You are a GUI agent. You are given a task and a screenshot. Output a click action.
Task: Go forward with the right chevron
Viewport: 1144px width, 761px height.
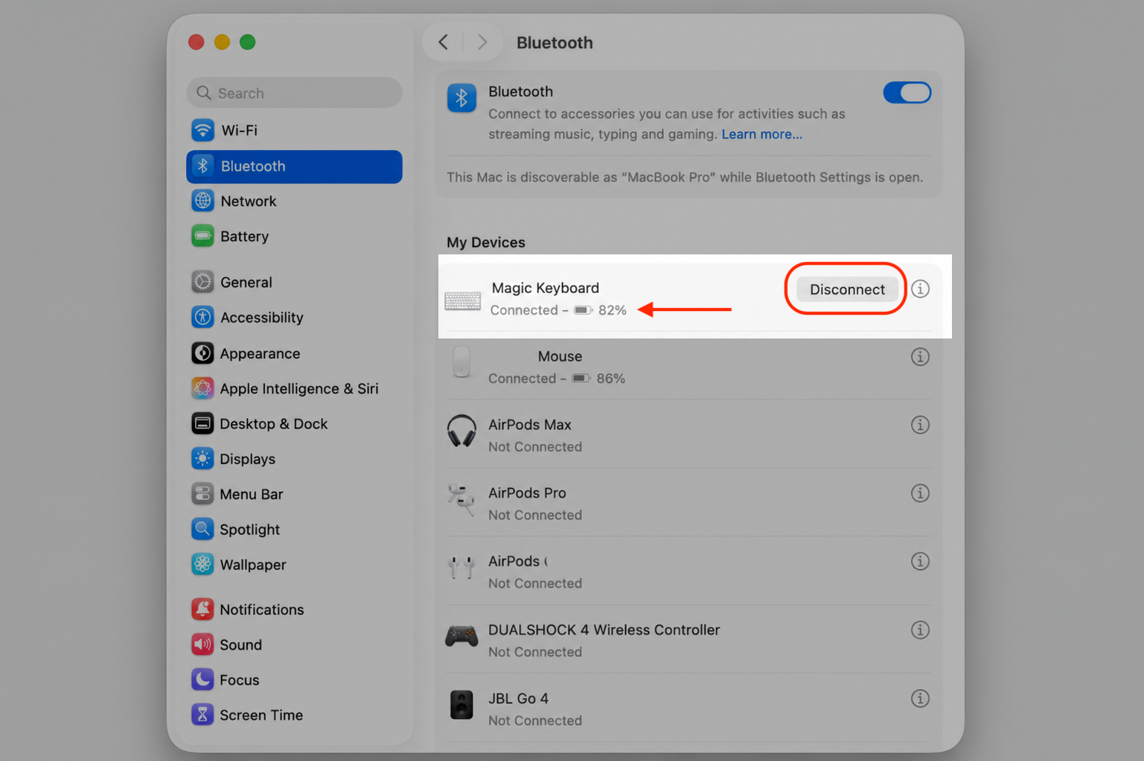click(x=482, y=42)
